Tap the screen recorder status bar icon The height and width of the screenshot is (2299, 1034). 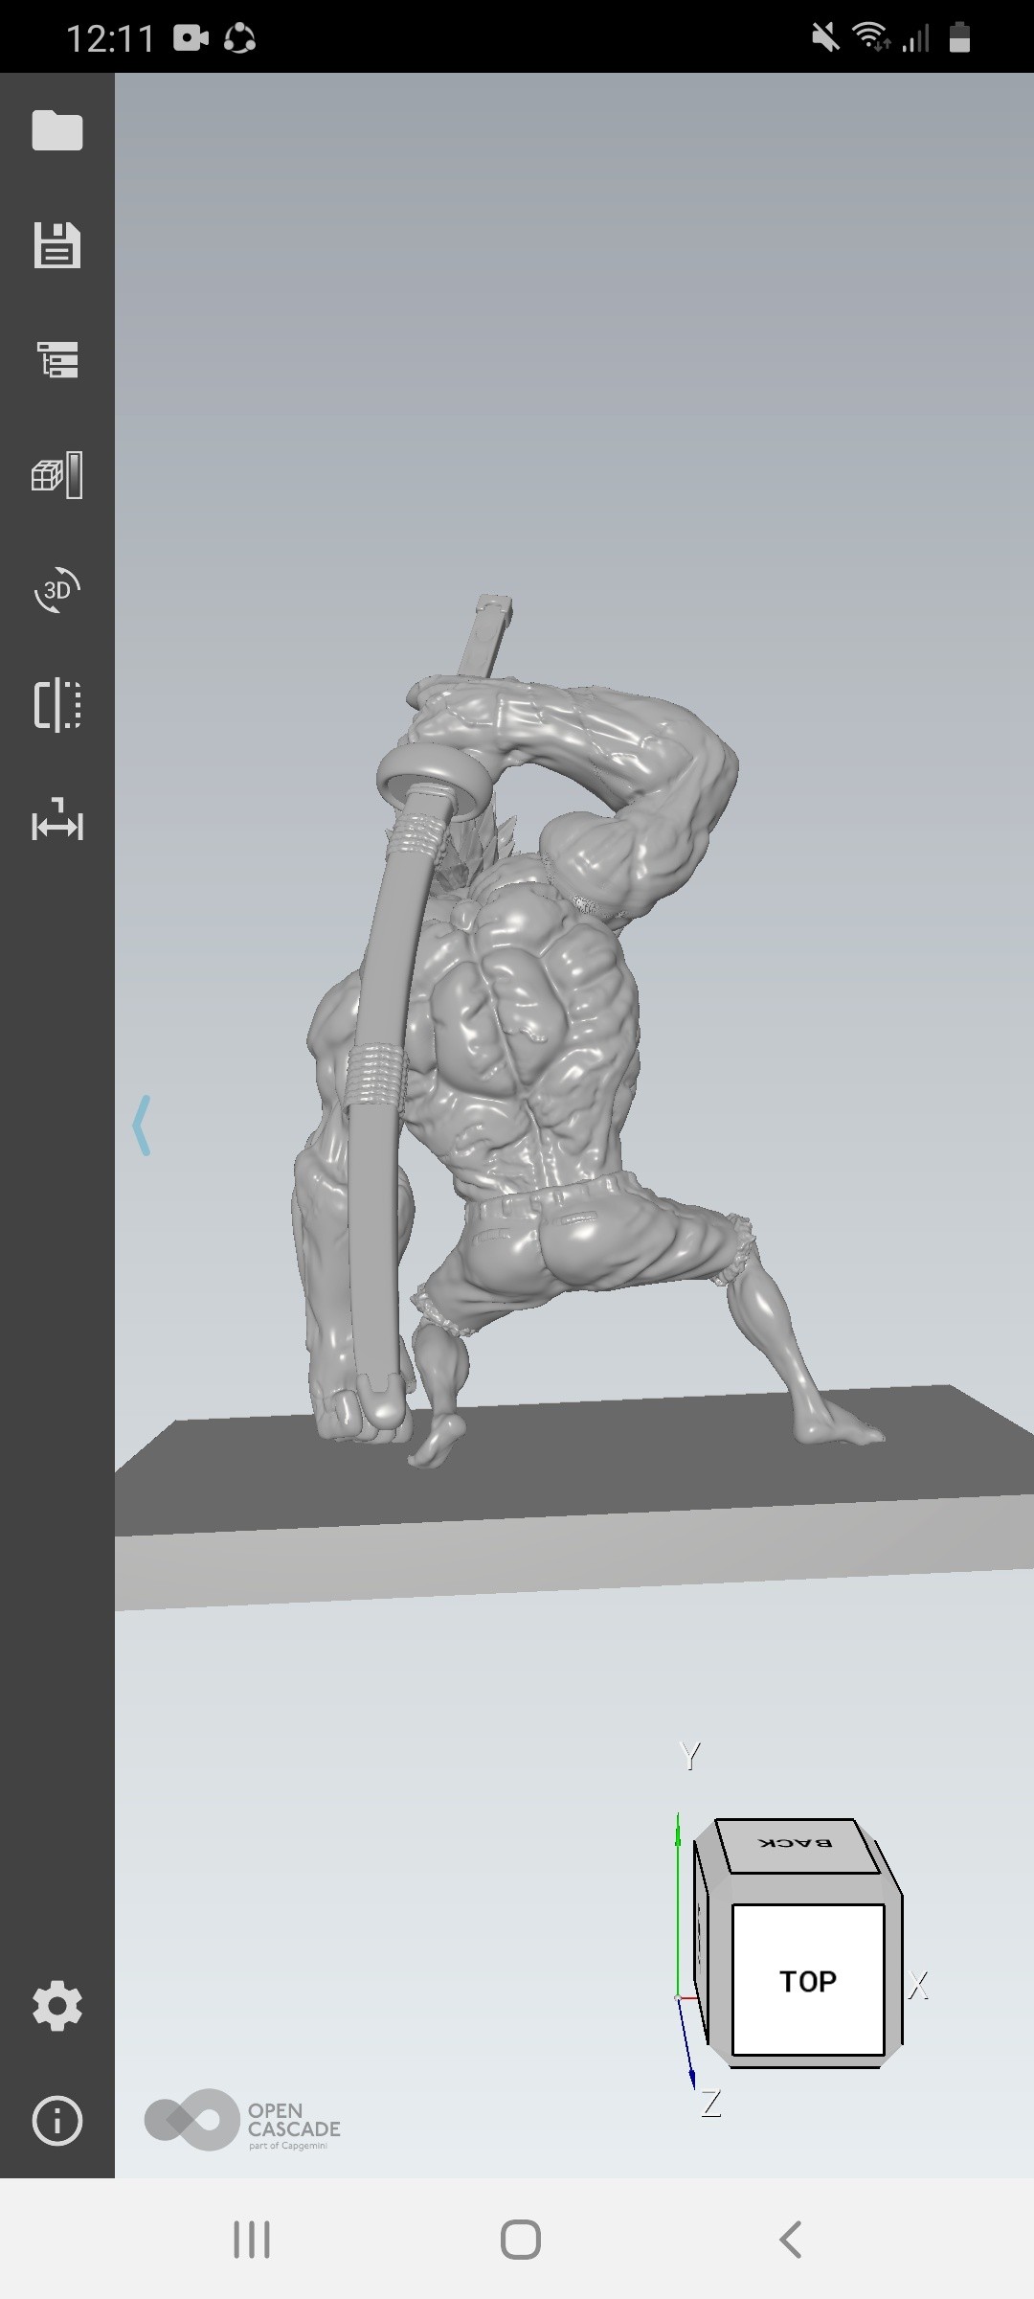[x=191, y=38]
